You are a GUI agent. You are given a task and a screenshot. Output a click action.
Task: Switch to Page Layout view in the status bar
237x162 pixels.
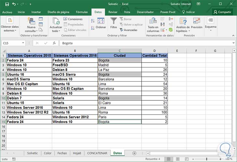pos(178,159)
